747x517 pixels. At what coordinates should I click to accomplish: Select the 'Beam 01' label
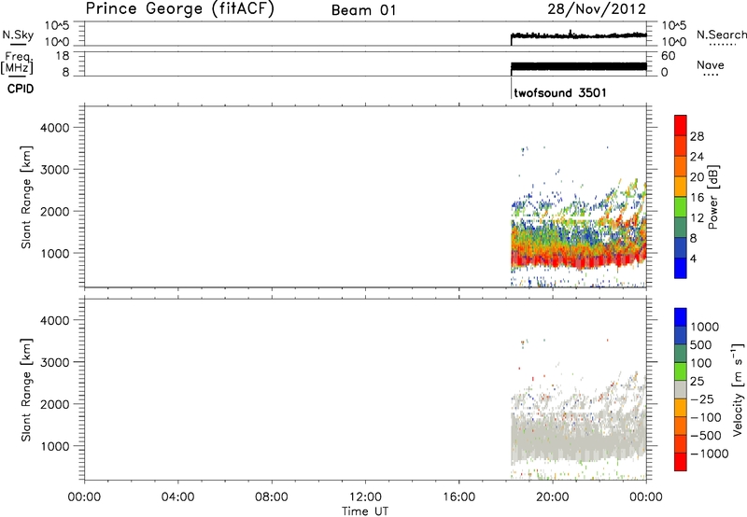pos(364,10)
